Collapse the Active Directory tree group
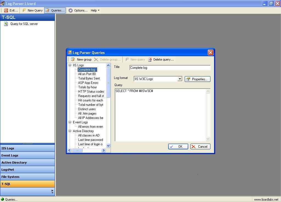 point(70,131)
